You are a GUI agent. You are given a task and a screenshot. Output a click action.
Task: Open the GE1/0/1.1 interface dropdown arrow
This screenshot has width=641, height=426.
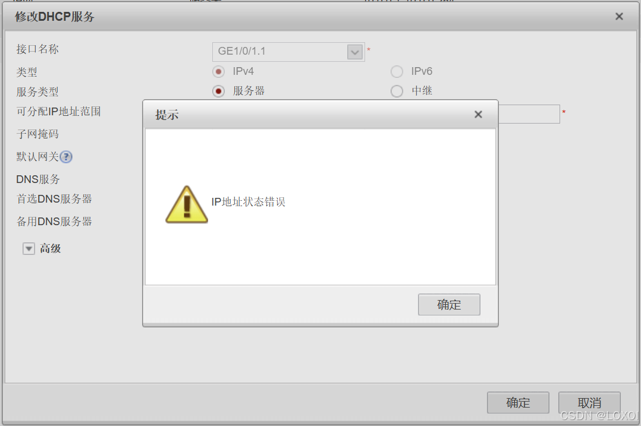click(355, 52)
